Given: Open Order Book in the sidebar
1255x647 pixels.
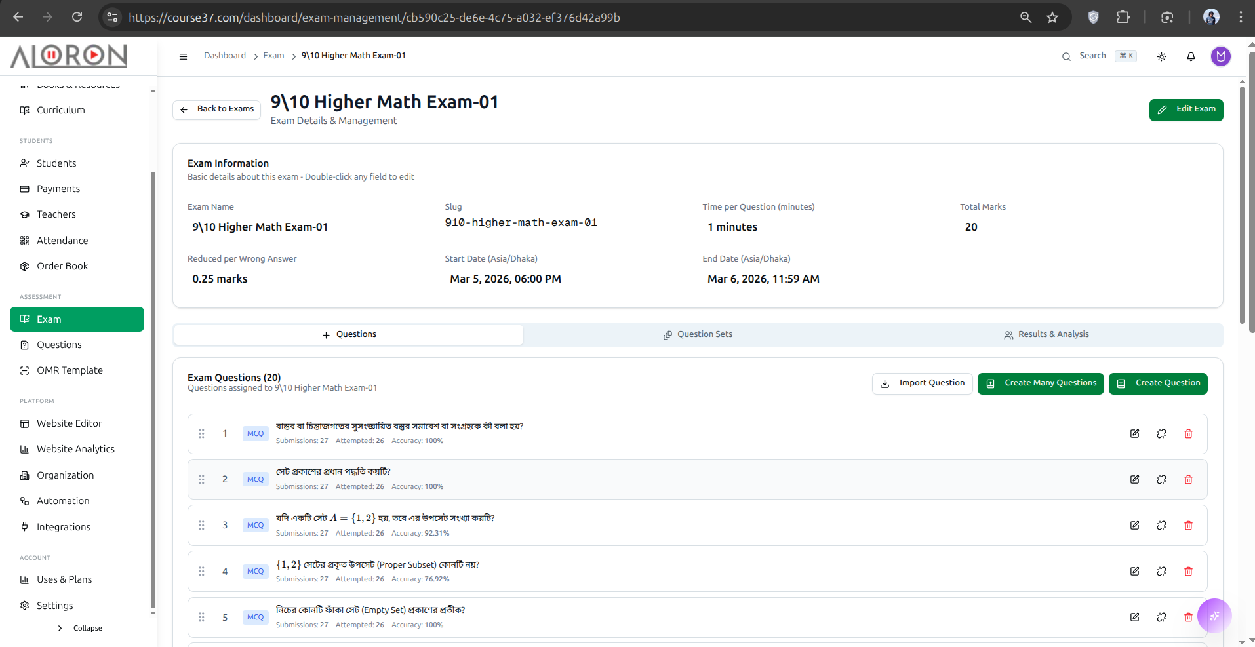Looking at the screenshot, I should coord(77,266).
